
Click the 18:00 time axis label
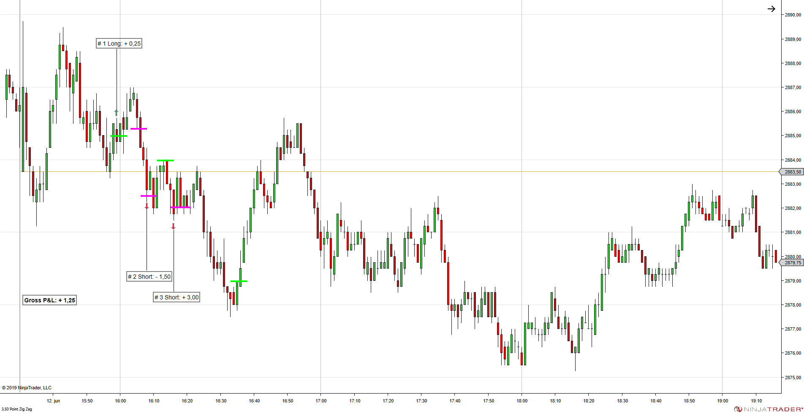tap(522, 401)
